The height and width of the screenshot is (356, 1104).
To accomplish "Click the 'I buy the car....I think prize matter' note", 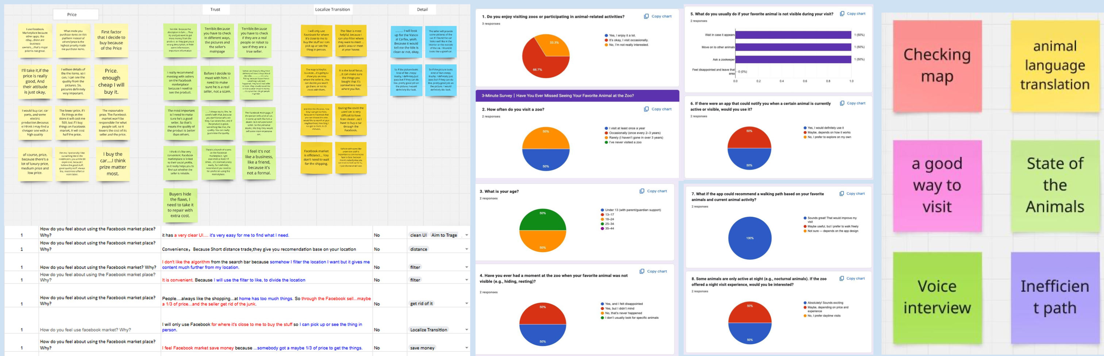I will click(x=112, y=164).
